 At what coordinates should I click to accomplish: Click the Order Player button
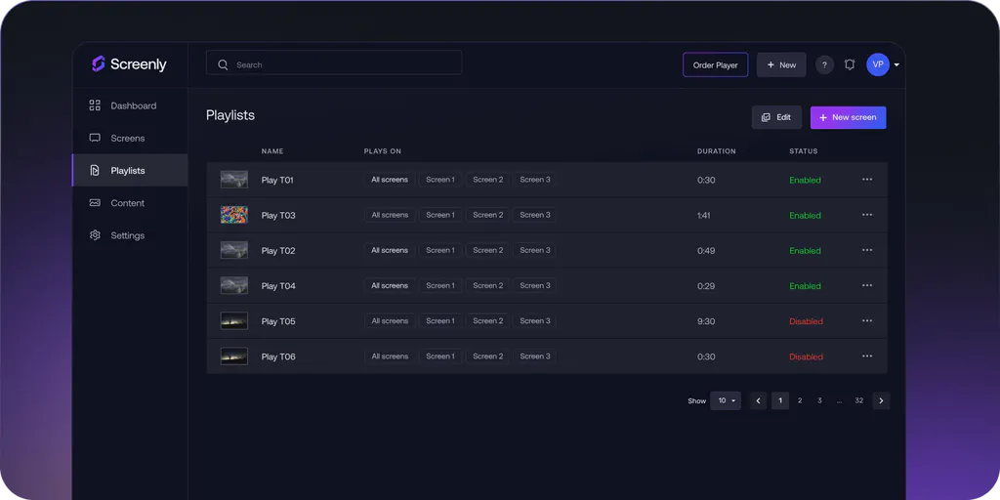(x=715, y=65)
